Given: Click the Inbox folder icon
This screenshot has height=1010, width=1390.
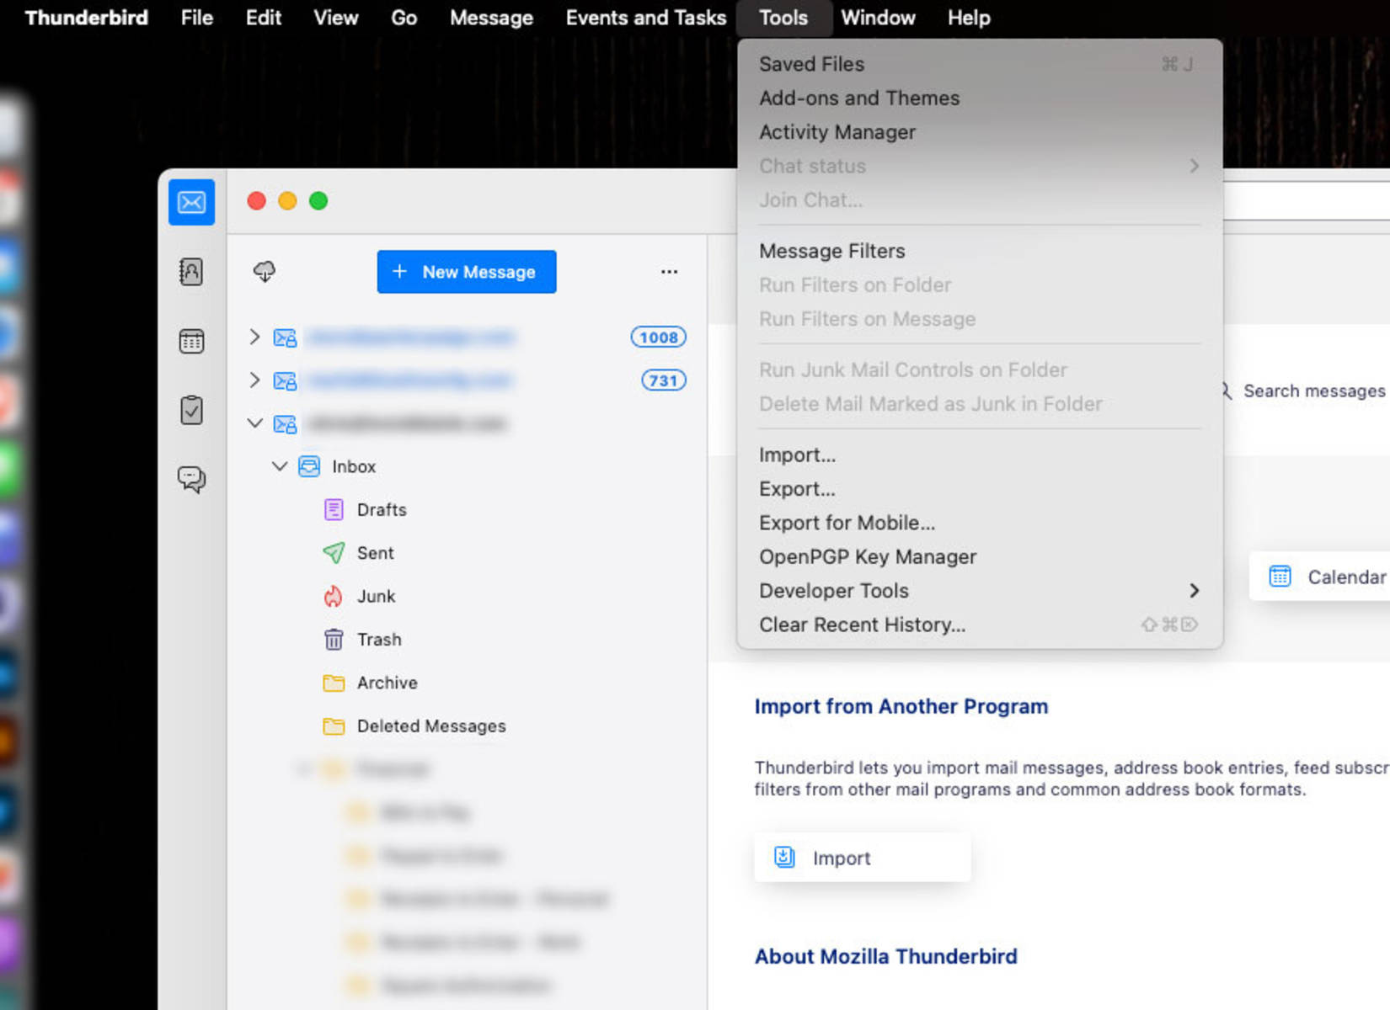Looking at the screenshot, I should pos(309,466).
